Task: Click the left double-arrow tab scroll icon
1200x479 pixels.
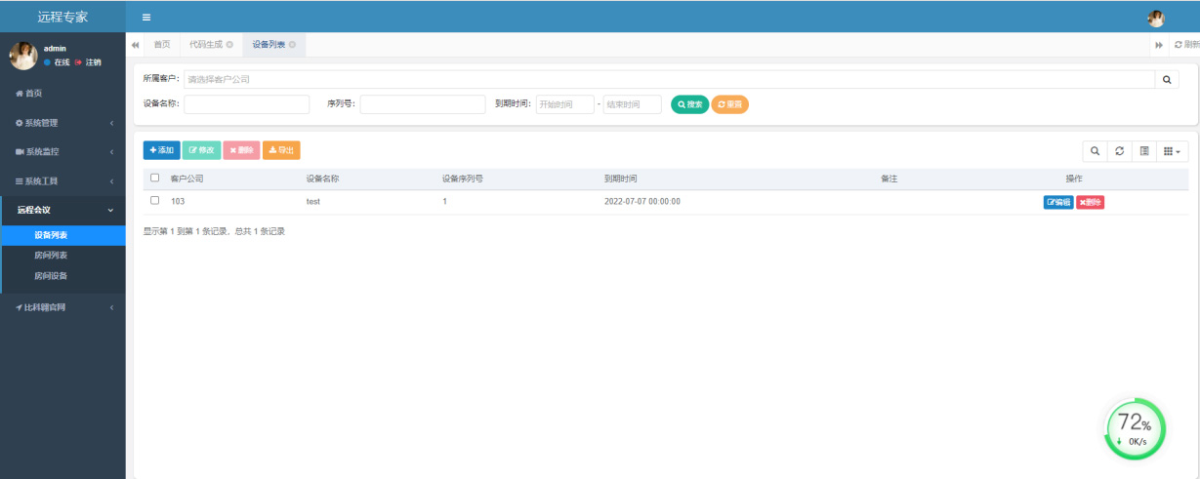Action: pos(135,45)
